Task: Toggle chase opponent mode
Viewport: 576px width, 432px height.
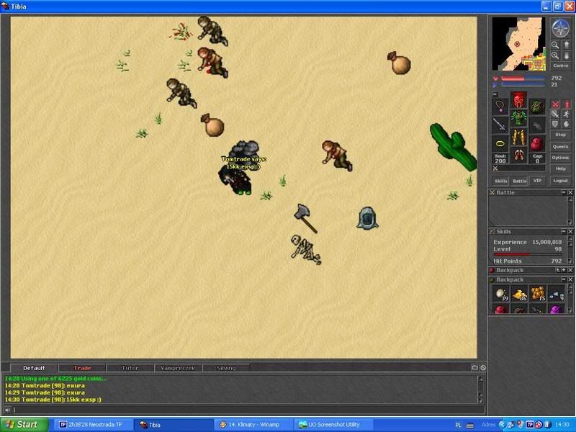Action: [567, 114]
